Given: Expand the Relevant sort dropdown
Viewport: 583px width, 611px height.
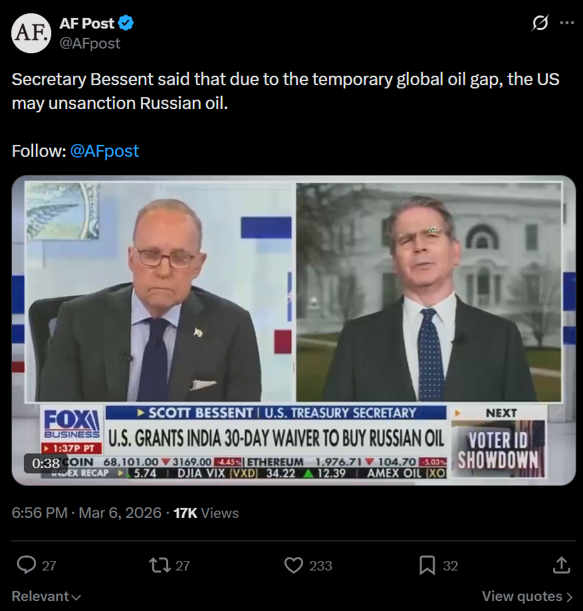Looking at the screenshot, I should click(x=47, y=596).
